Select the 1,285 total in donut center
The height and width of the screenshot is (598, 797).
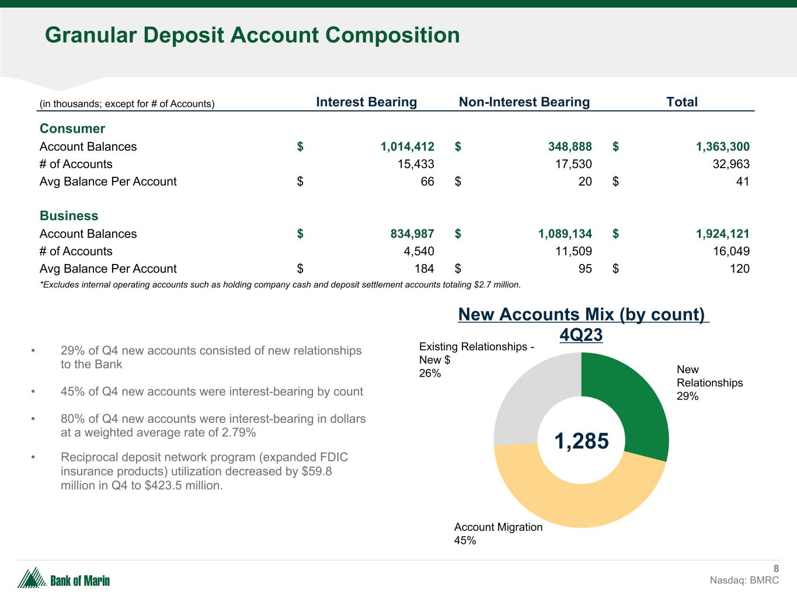[581, 441]
